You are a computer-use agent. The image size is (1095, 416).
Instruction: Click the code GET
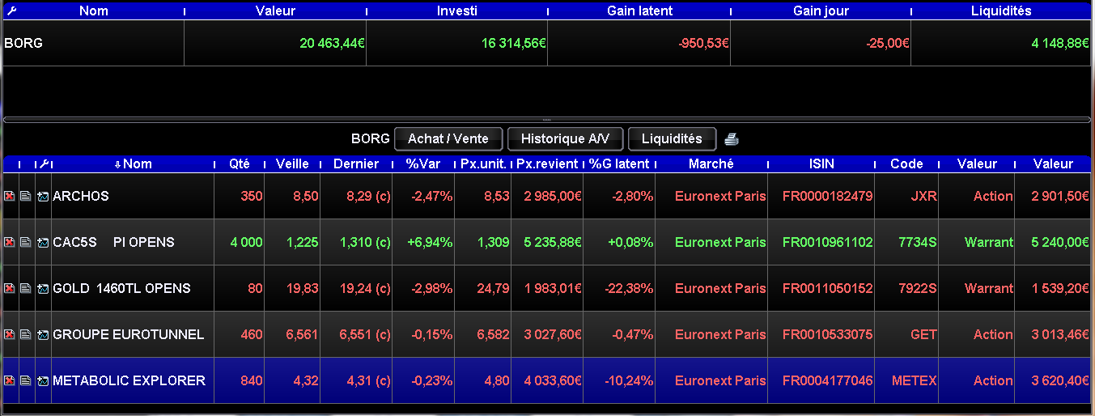(924, 335)
